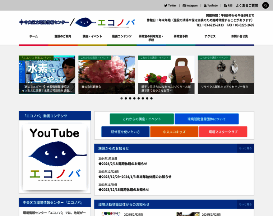Click the TEL：03-6225-2433 phone number
Image resolution: width=273 pixels, height=216 pixels.
point(210,25)
